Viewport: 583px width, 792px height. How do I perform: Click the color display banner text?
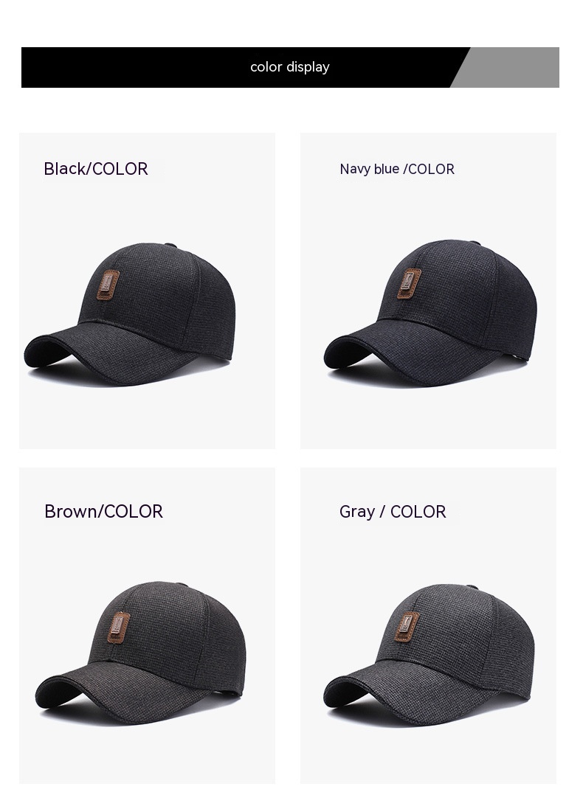[x=290, y=67]
